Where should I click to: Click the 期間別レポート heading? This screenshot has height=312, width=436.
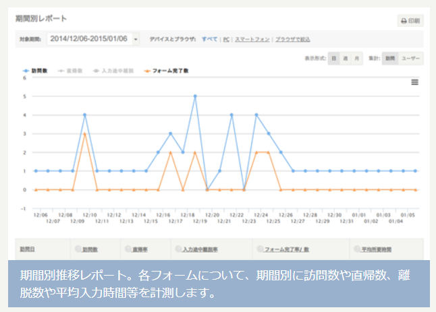(41, 19)
